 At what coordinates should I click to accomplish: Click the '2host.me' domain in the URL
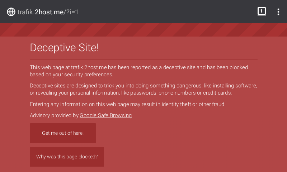tap(49, 12)
